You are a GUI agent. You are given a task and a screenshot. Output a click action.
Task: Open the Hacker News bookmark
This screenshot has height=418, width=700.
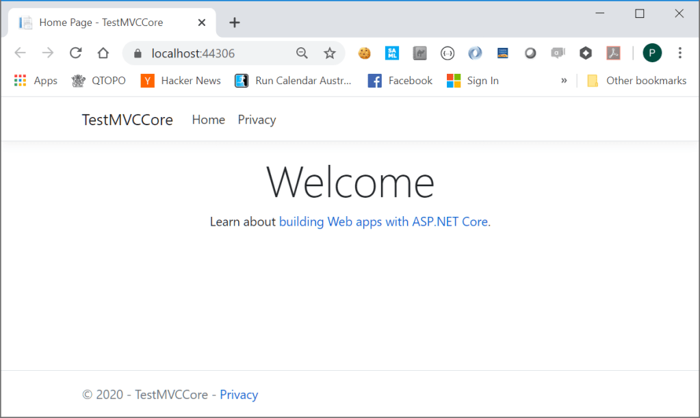(180, 80)
